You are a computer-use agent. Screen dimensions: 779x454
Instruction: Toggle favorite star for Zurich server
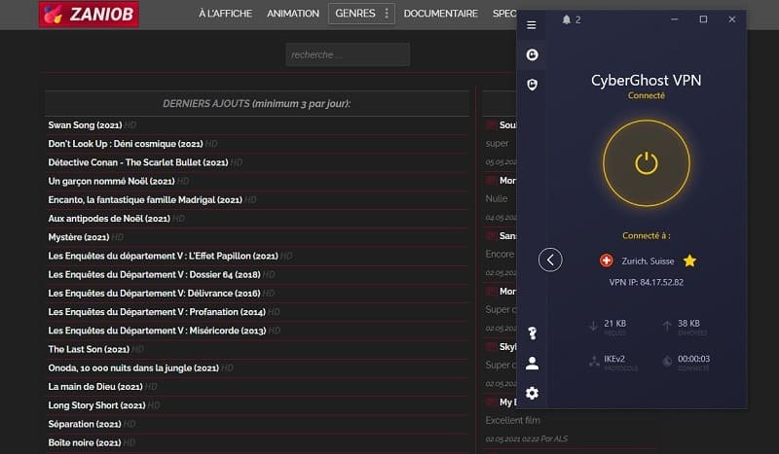(689, 261)
